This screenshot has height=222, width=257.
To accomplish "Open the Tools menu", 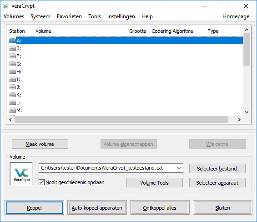I will tap(95, 16).
